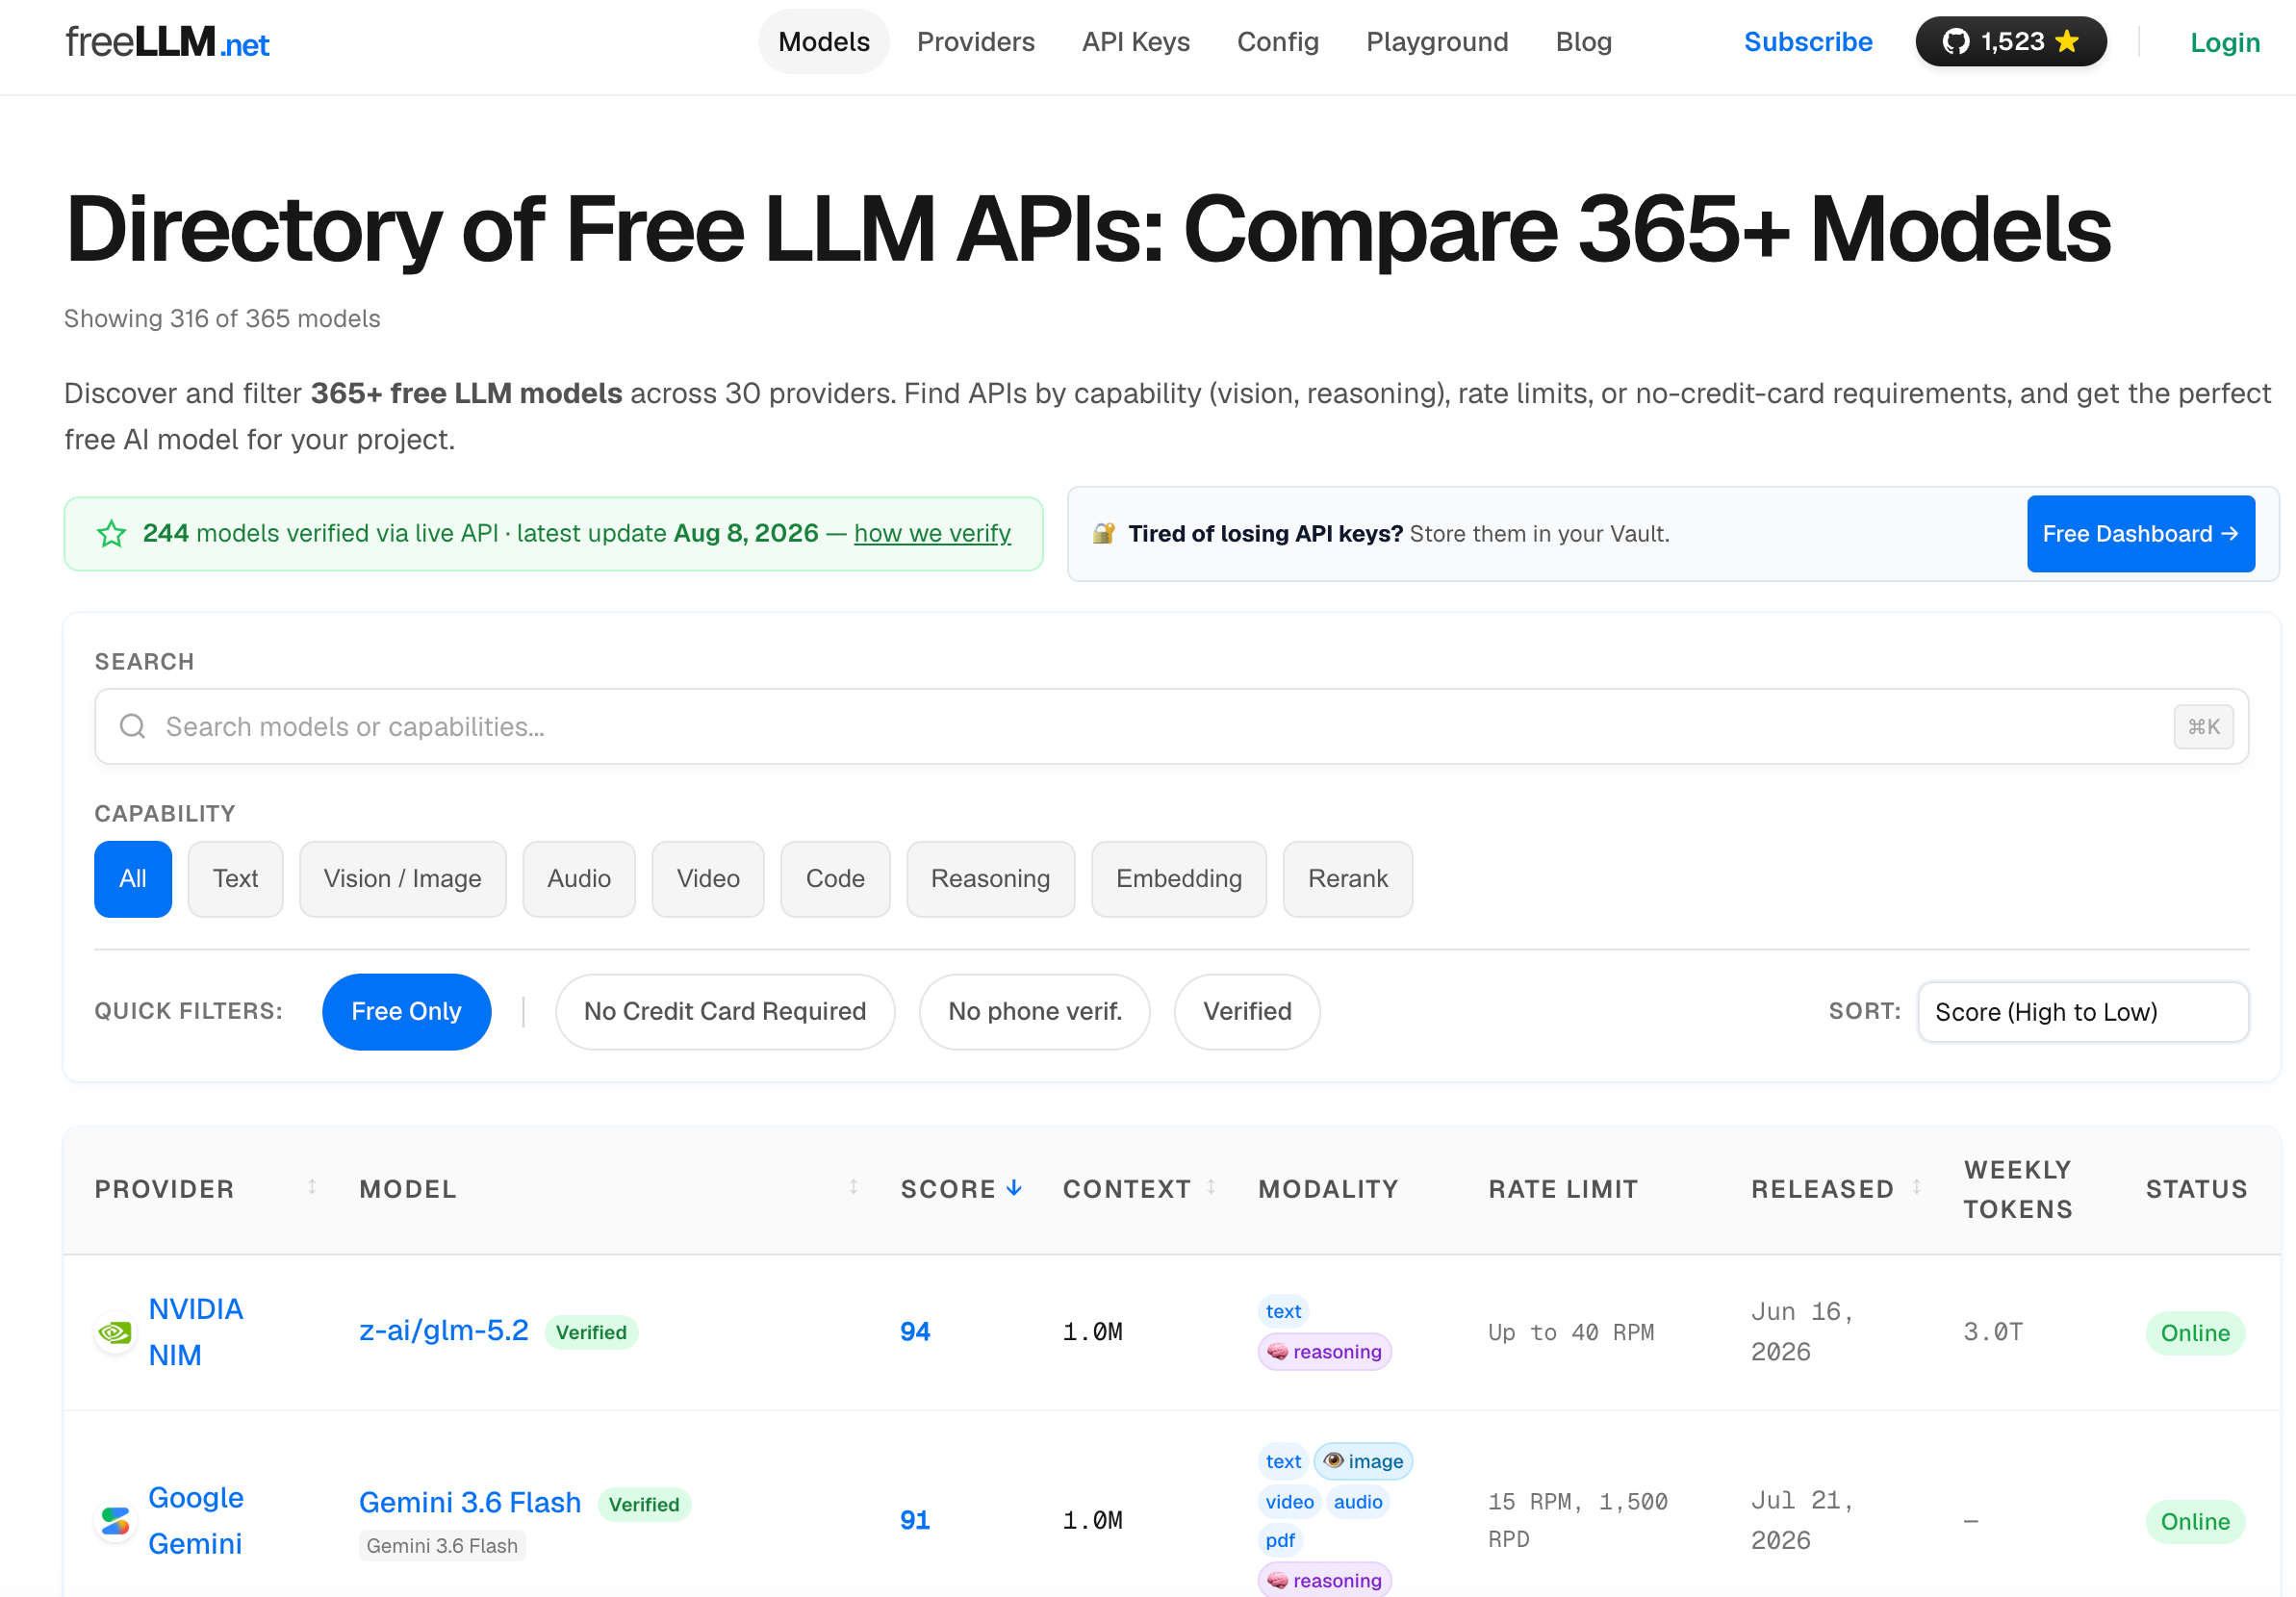This screenshot has height=1597, width=2296.
Task: Filter by Code capability
Action: (x=835, y=879)
